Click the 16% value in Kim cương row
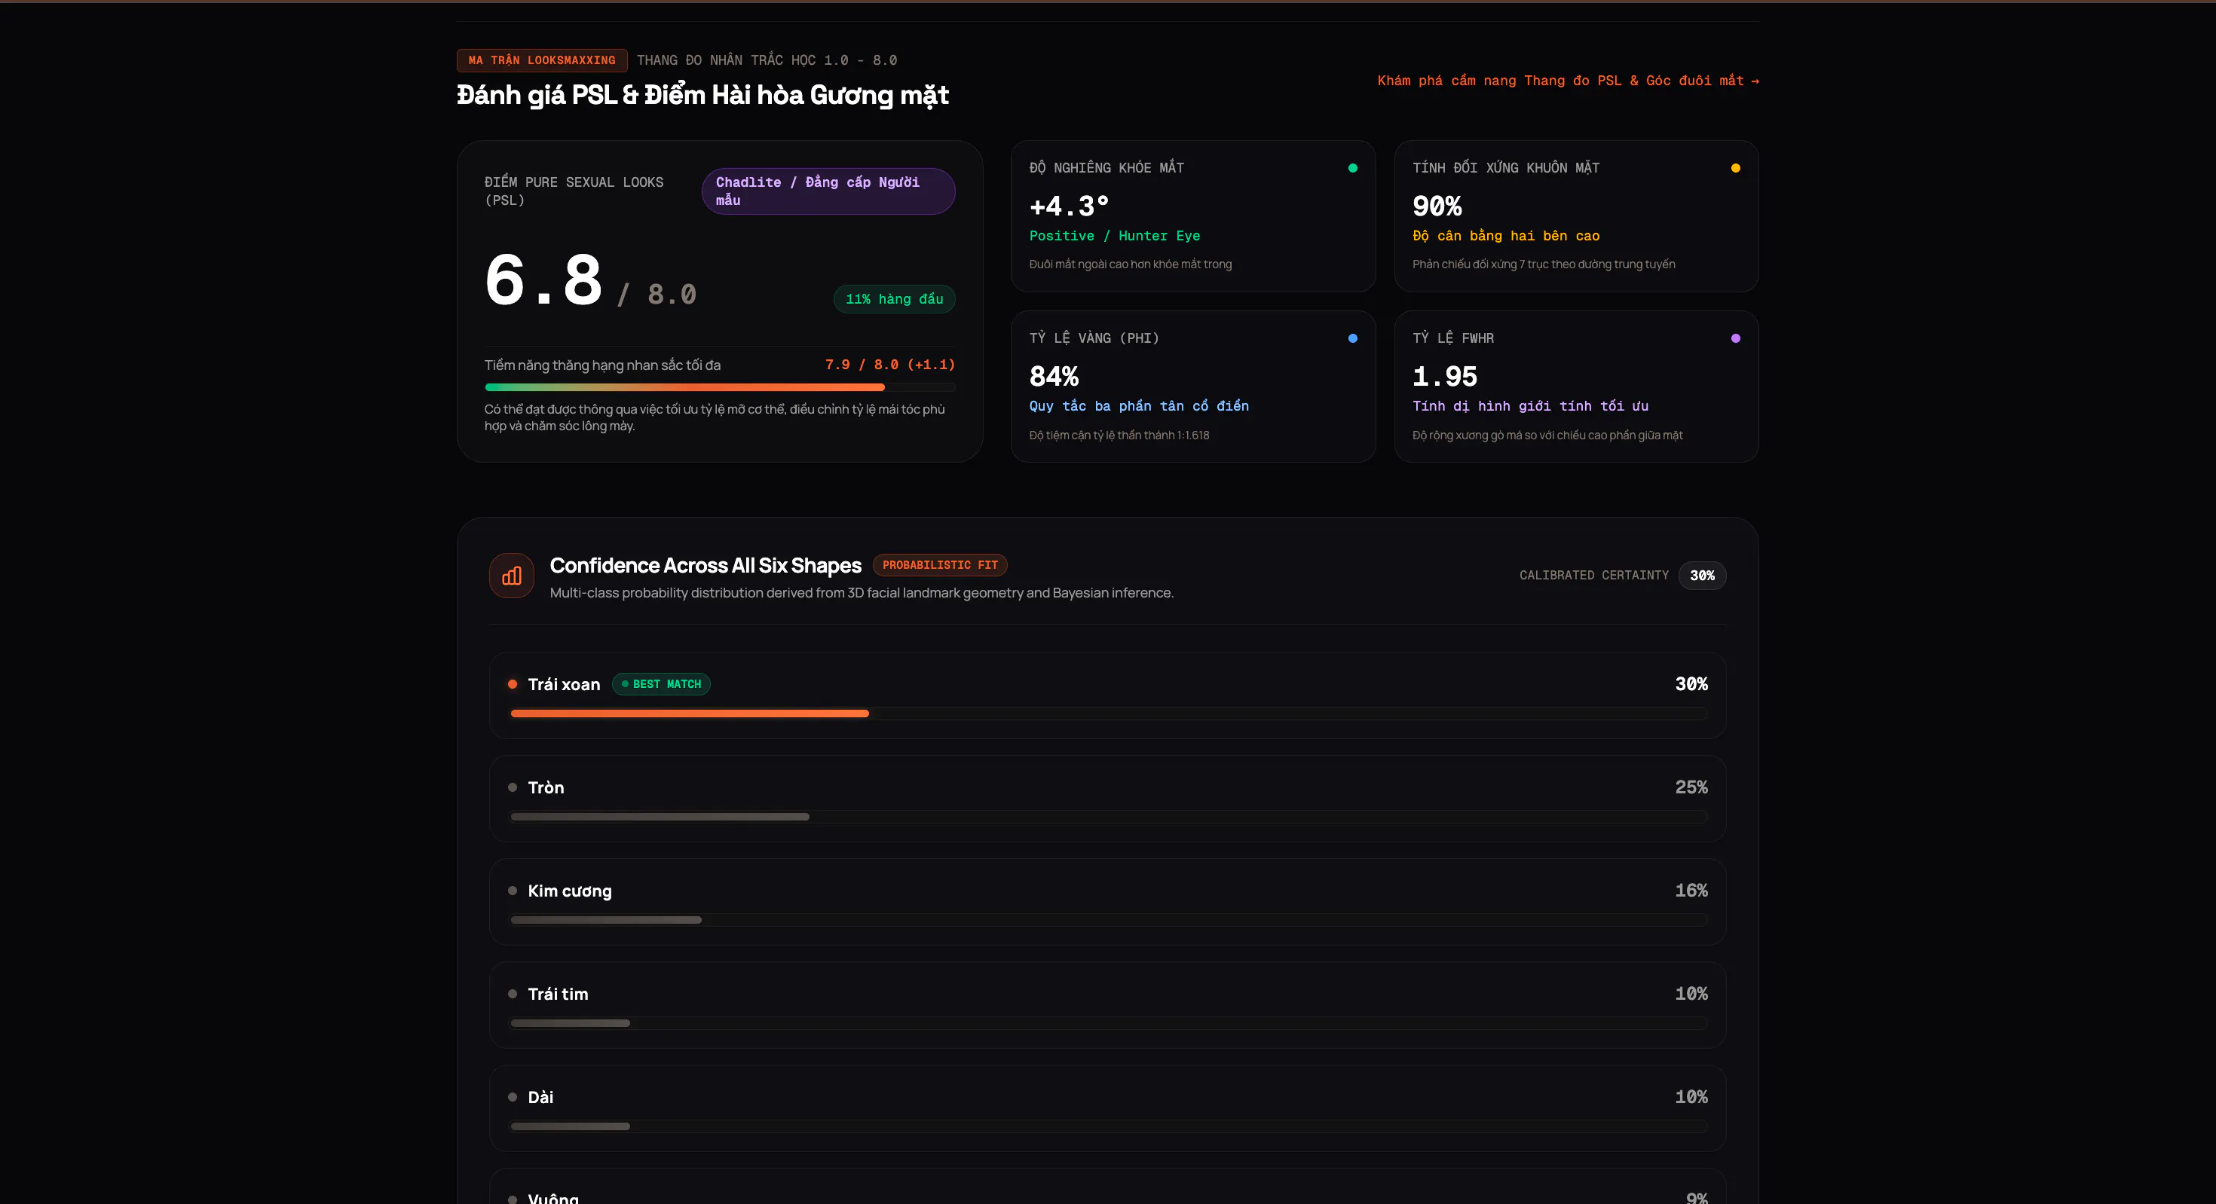 point(1691,890)
